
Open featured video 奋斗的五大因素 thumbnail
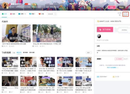(x=16, y=33)
